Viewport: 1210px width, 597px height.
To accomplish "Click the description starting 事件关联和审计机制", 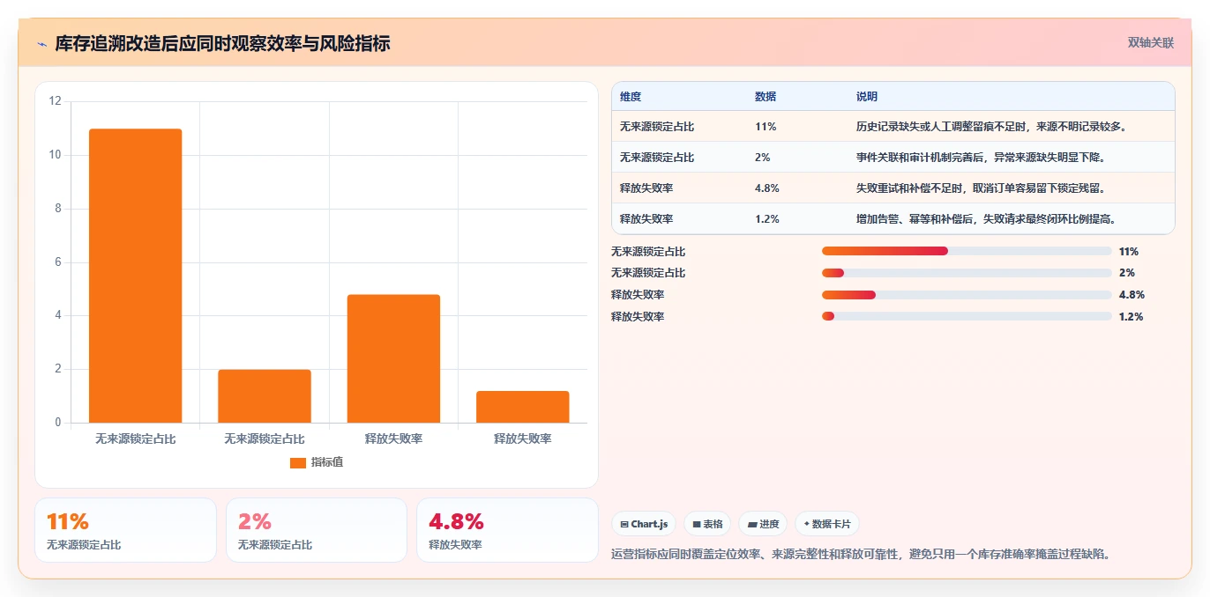I will (x=982, y=158).
